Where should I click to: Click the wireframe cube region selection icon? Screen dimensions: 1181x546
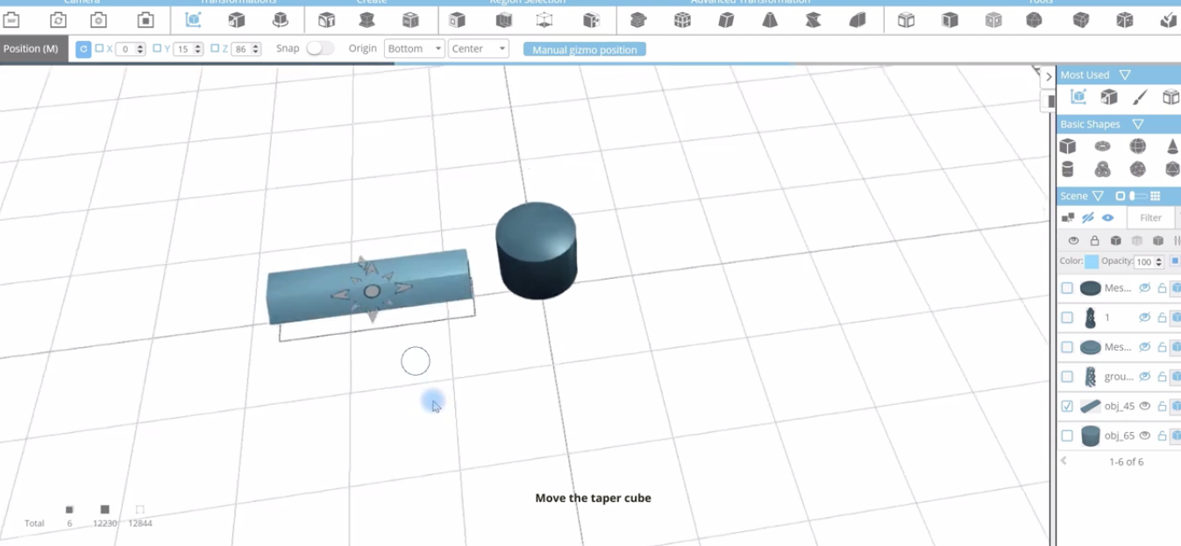544,19
